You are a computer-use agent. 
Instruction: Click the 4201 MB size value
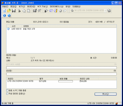pos(99,22)
